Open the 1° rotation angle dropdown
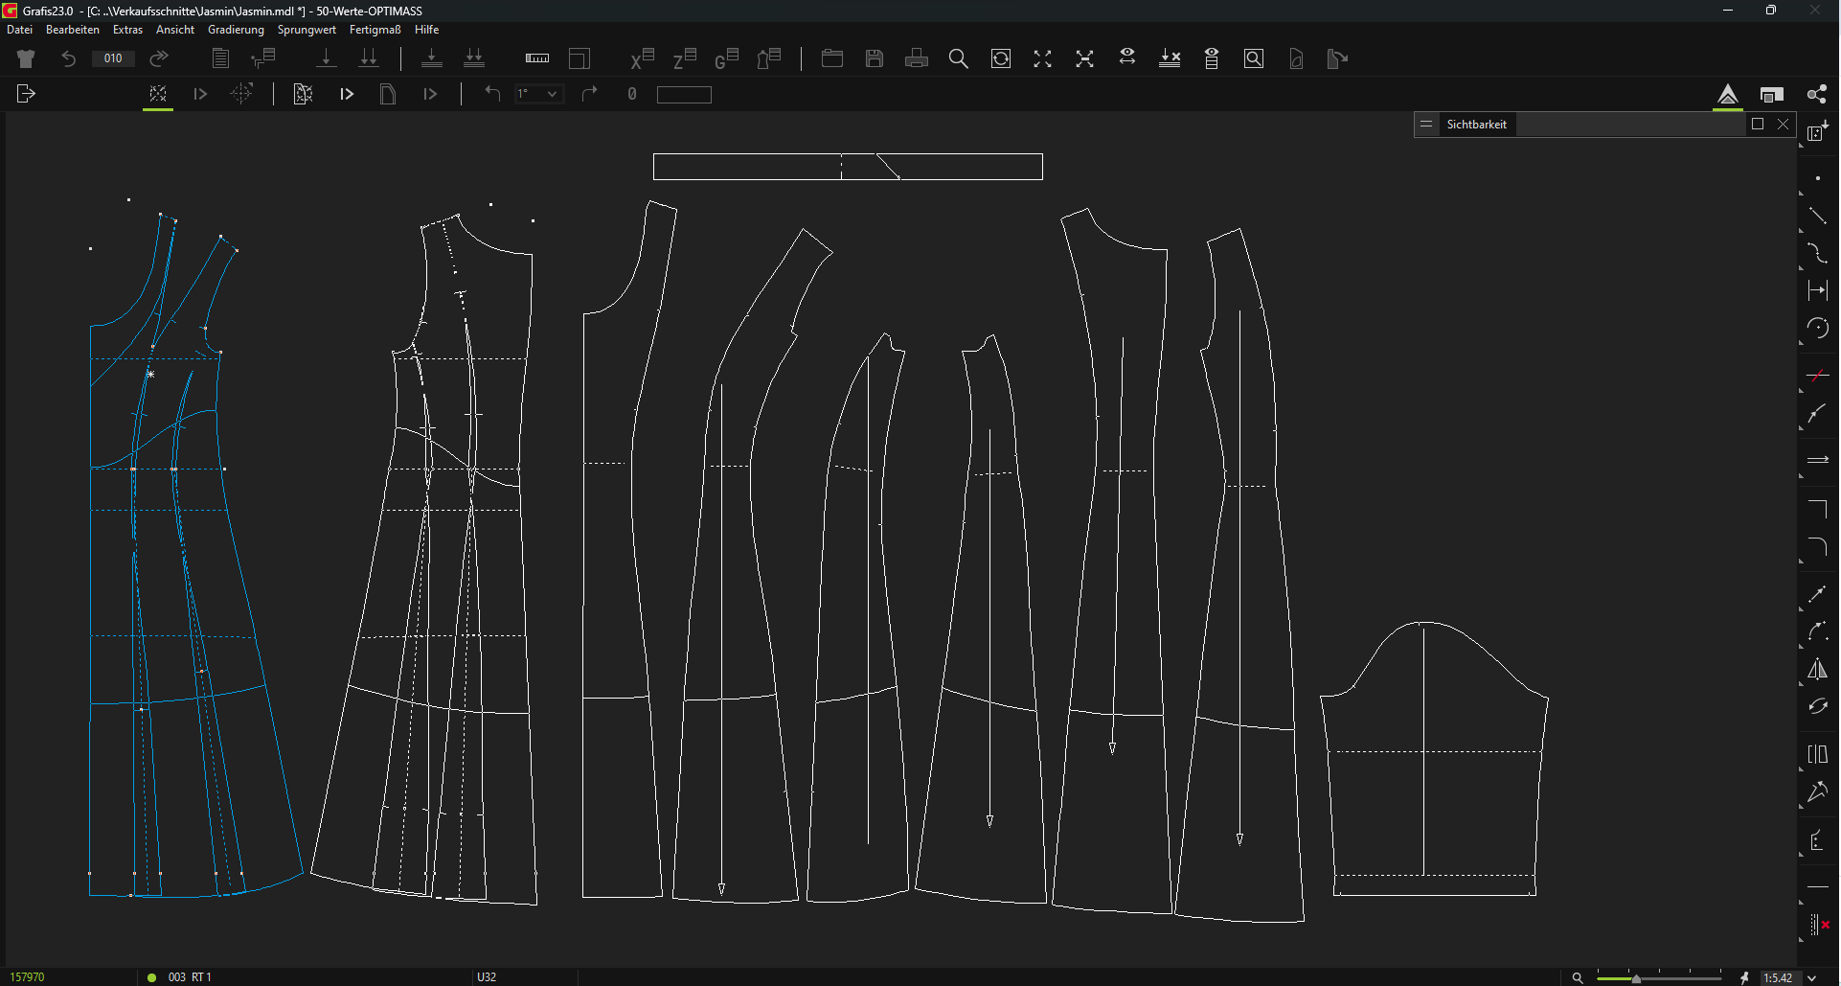This screenshot has width=1841, height=986. [x=552, y=94]
